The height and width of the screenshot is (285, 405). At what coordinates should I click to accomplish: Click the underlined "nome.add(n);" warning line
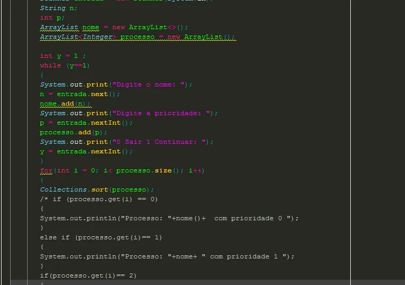point(65,103)
